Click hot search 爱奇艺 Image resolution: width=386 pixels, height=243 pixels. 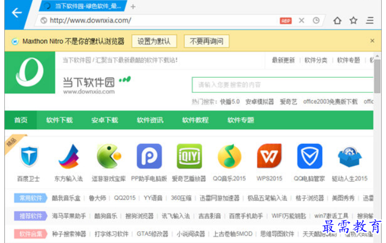coord(288,101)
